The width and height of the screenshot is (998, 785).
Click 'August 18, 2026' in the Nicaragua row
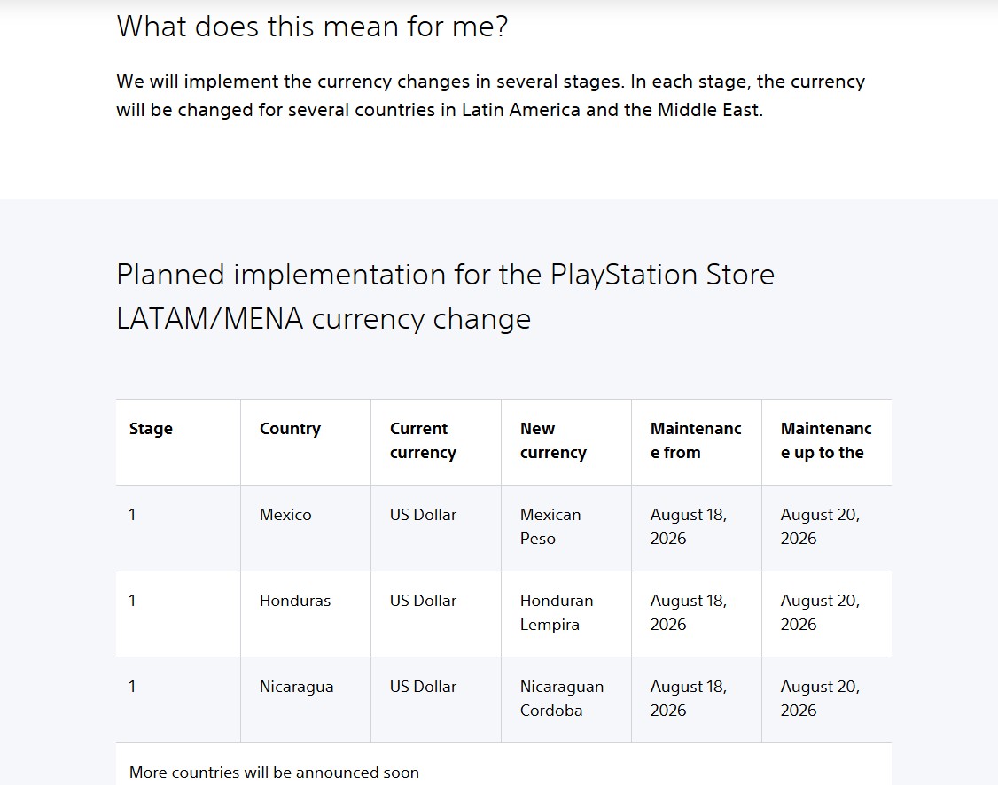[x=688, y=698]
